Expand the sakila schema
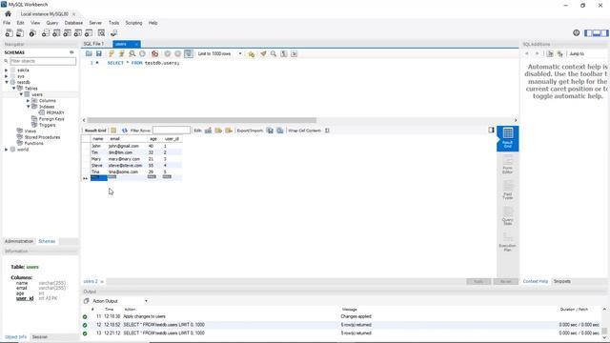This screenshot has height=343, width=610. coord(7,71)
